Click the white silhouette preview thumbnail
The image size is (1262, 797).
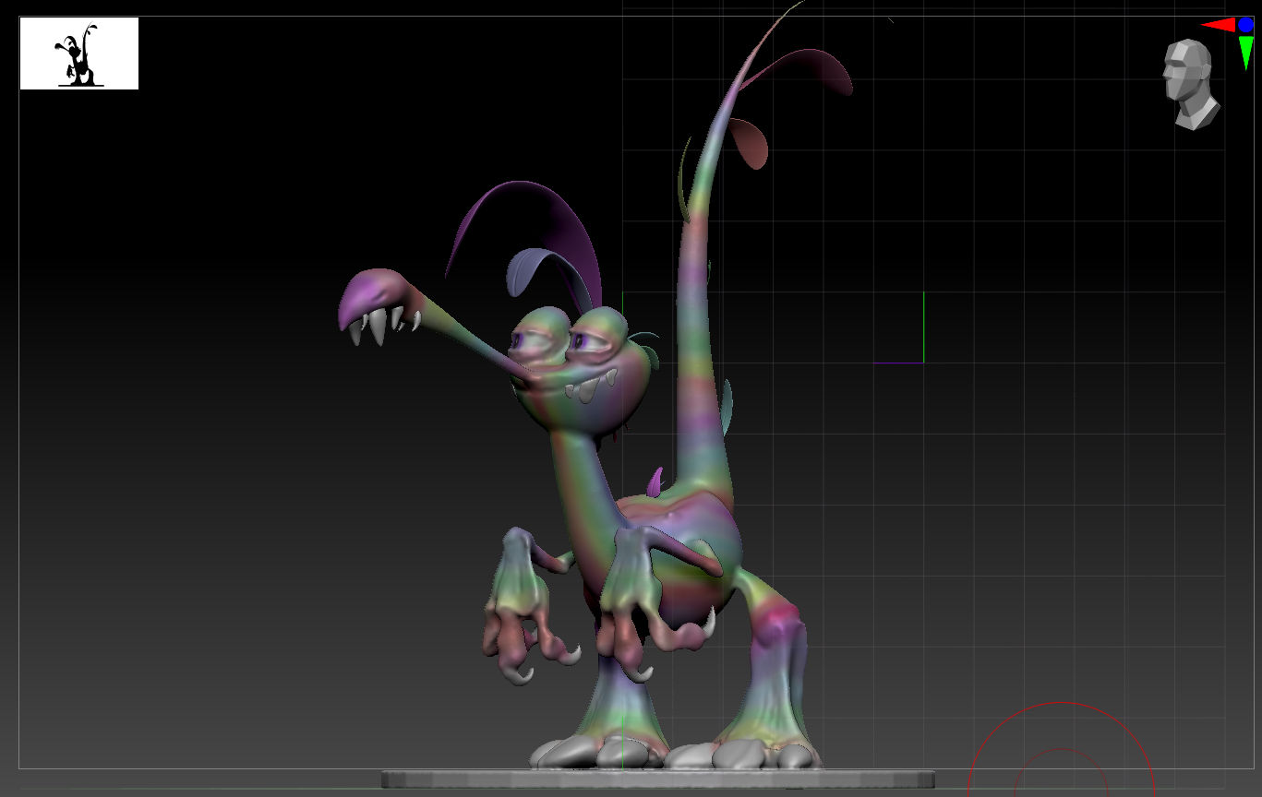[x=79, y=54]
